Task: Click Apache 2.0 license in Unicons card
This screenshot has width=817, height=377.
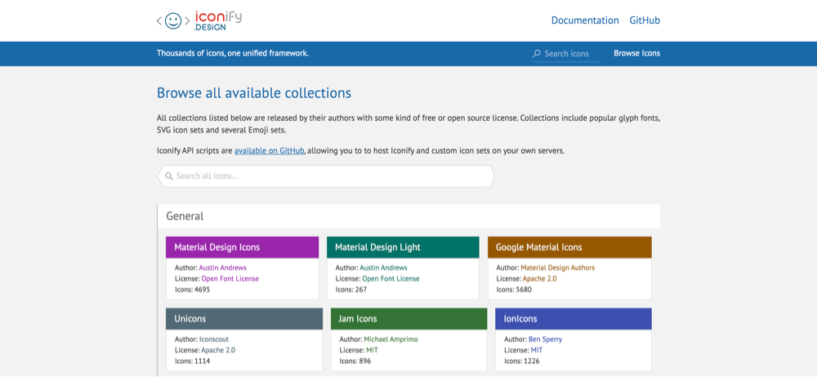Action: coord(218,350)
